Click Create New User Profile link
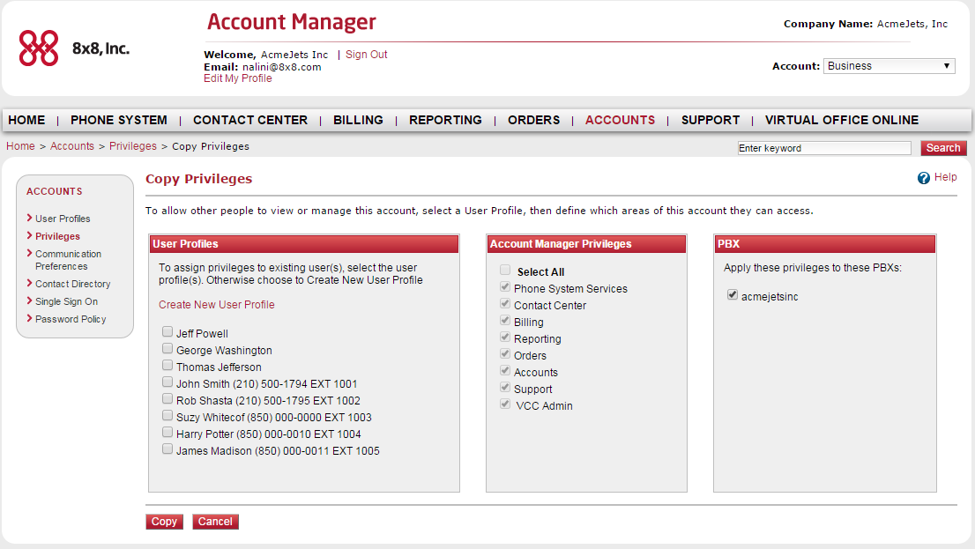Screen dimensions: 975x549 tap(216, 305)
